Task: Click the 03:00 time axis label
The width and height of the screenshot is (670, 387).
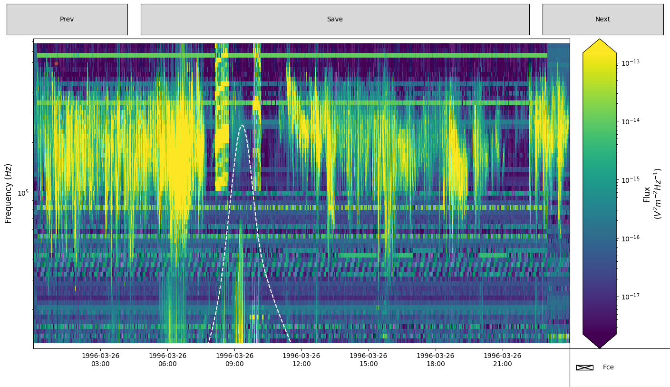Action: [100, 360]
